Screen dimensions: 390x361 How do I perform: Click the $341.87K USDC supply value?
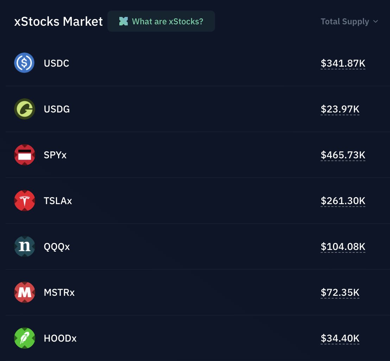[343, 63]
